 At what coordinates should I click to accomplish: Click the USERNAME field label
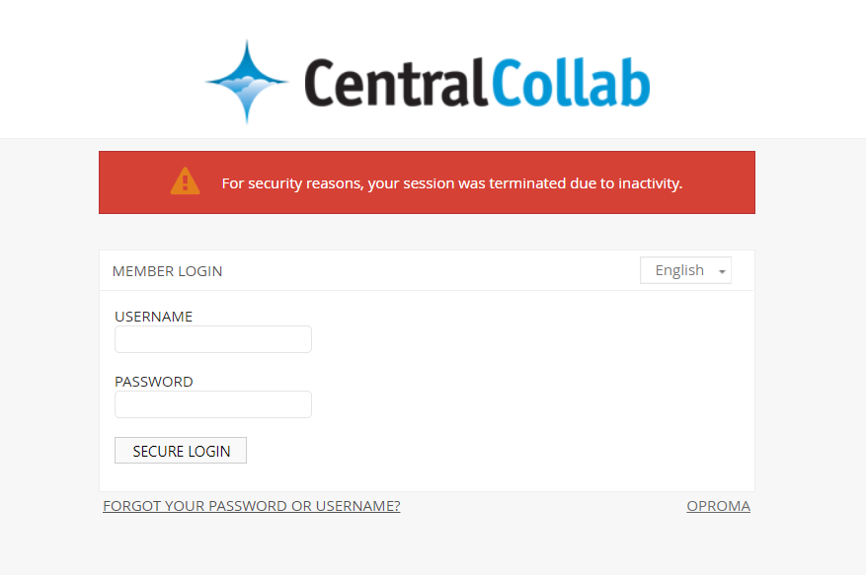tap(154, 317)
